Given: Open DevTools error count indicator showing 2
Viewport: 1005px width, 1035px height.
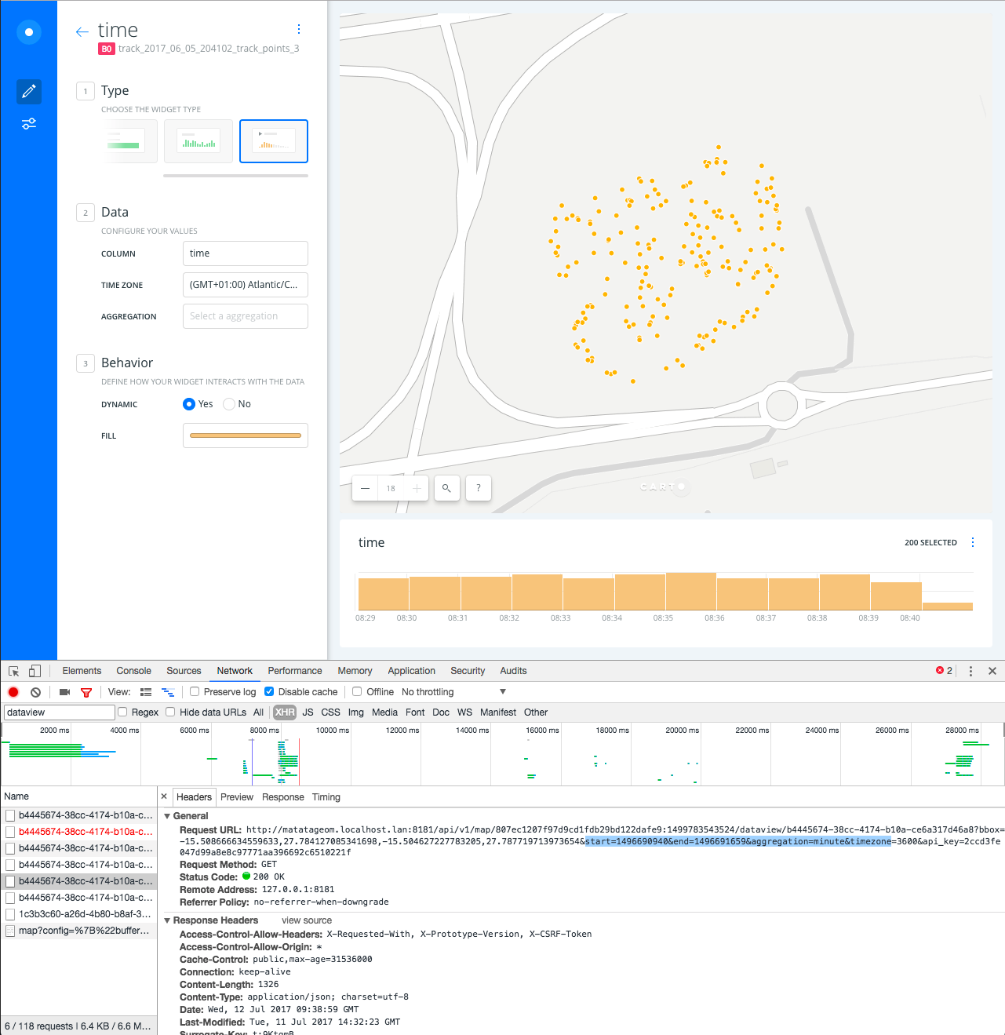Looking at the screenshot, I should click(x=944, y=671).
